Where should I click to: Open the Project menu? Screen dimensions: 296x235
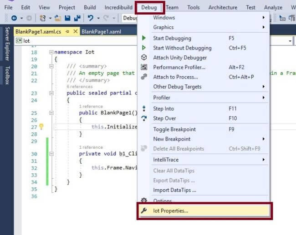tap(67, 7)
